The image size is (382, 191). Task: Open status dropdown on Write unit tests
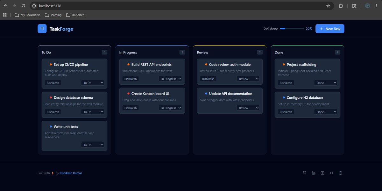(93, 145)
